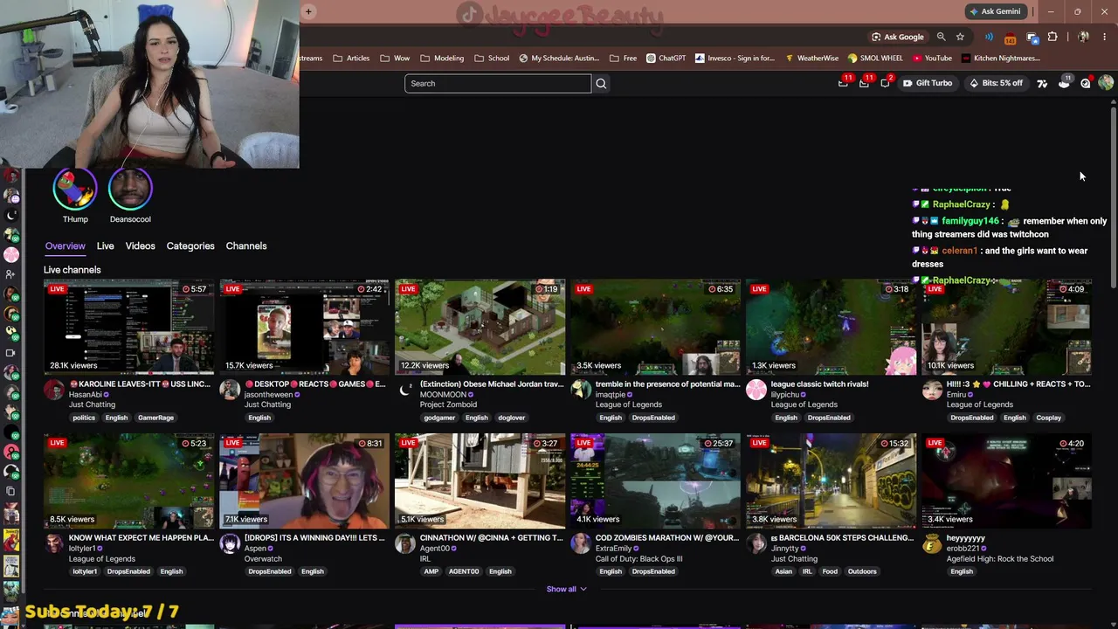Viewport: 1118px width, 629px height.
Task: Click the Cosplay tag under Emiru
Action: click(1048, 418)
